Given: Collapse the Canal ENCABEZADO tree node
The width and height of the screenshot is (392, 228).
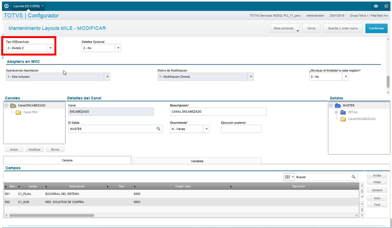Looking at the screenshot, I should click(x=6, y=106).
